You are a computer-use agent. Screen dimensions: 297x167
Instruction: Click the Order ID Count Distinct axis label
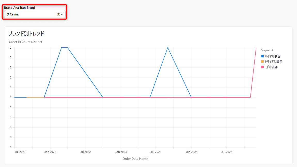(x=26, y=42)
